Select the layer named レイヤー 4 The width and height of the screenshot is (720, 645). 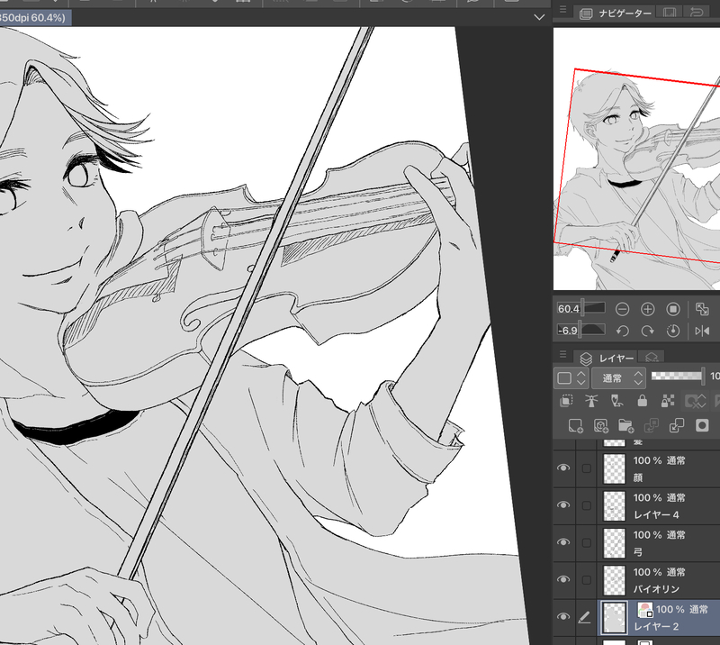click(x=656, y=515)
